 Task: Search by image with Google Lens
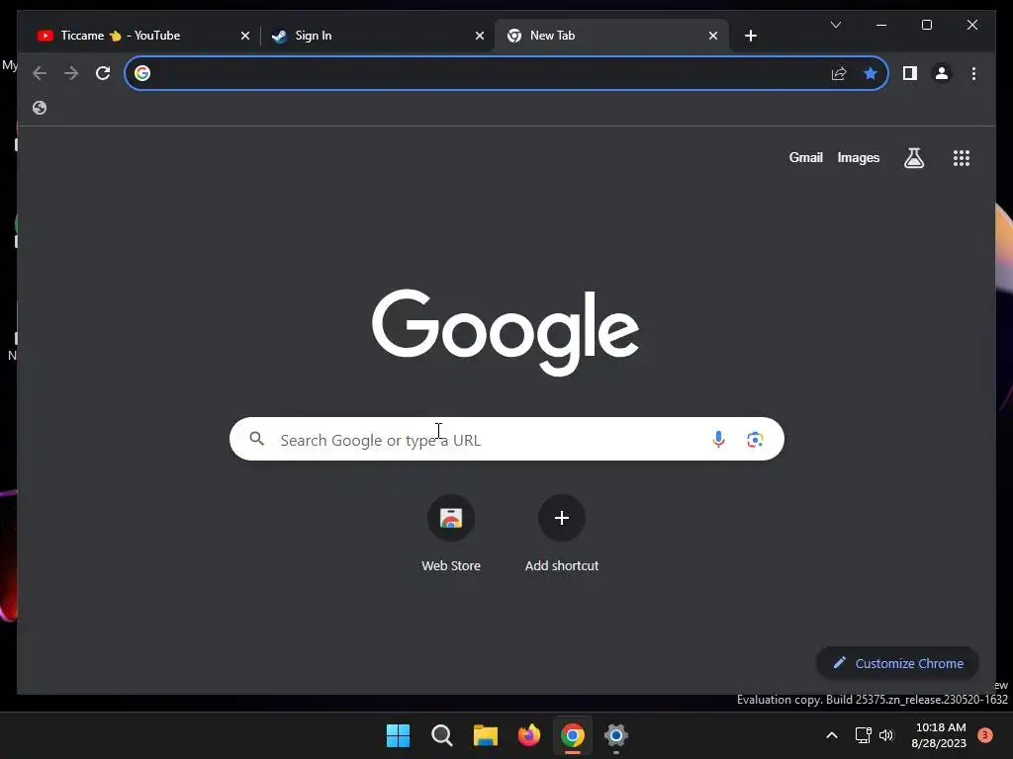click(755, 440)
